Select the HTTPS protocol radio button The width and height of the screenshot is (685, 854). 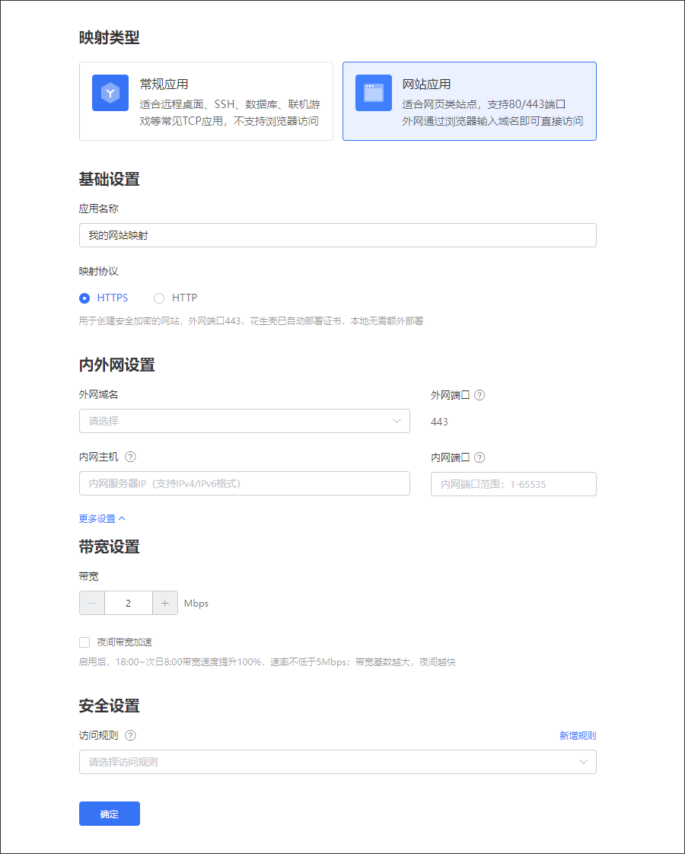tap(84, 298)
